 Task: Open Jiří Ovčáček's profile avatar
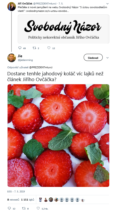[11, 7]
